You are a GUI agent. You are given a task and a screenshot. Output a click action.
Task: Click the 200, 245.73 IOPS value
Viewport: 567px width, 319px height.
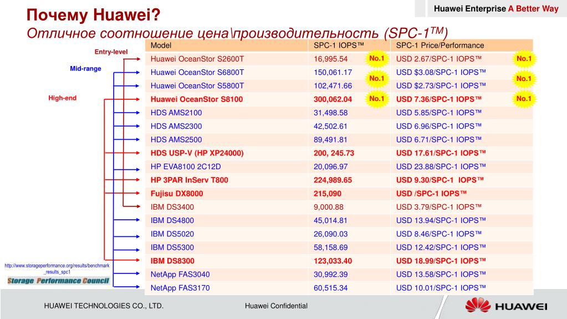334,153
